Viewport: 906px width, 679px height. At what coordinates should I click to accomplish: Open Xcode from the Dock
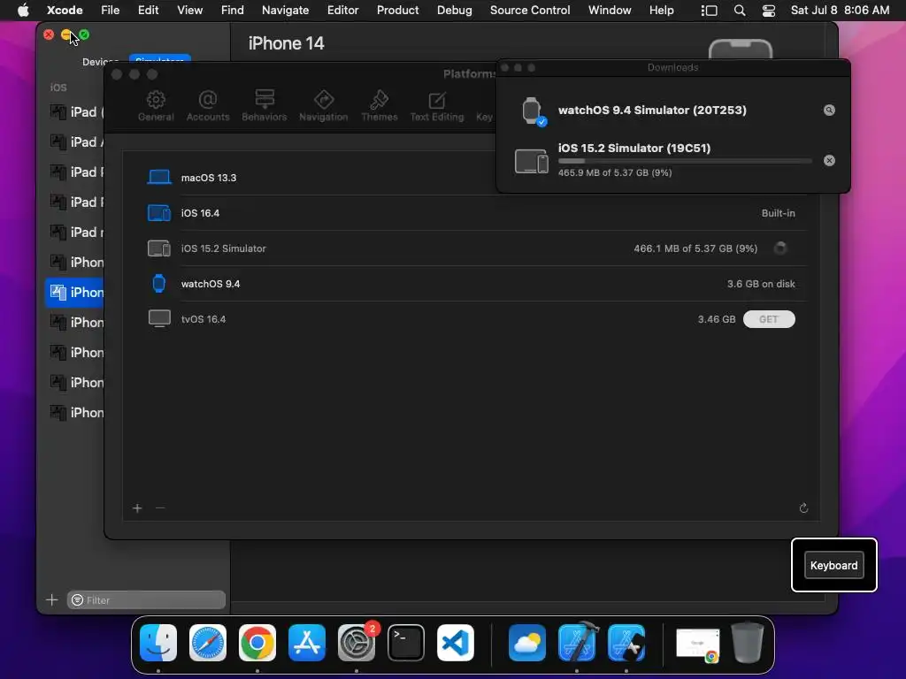click(577, 643)
